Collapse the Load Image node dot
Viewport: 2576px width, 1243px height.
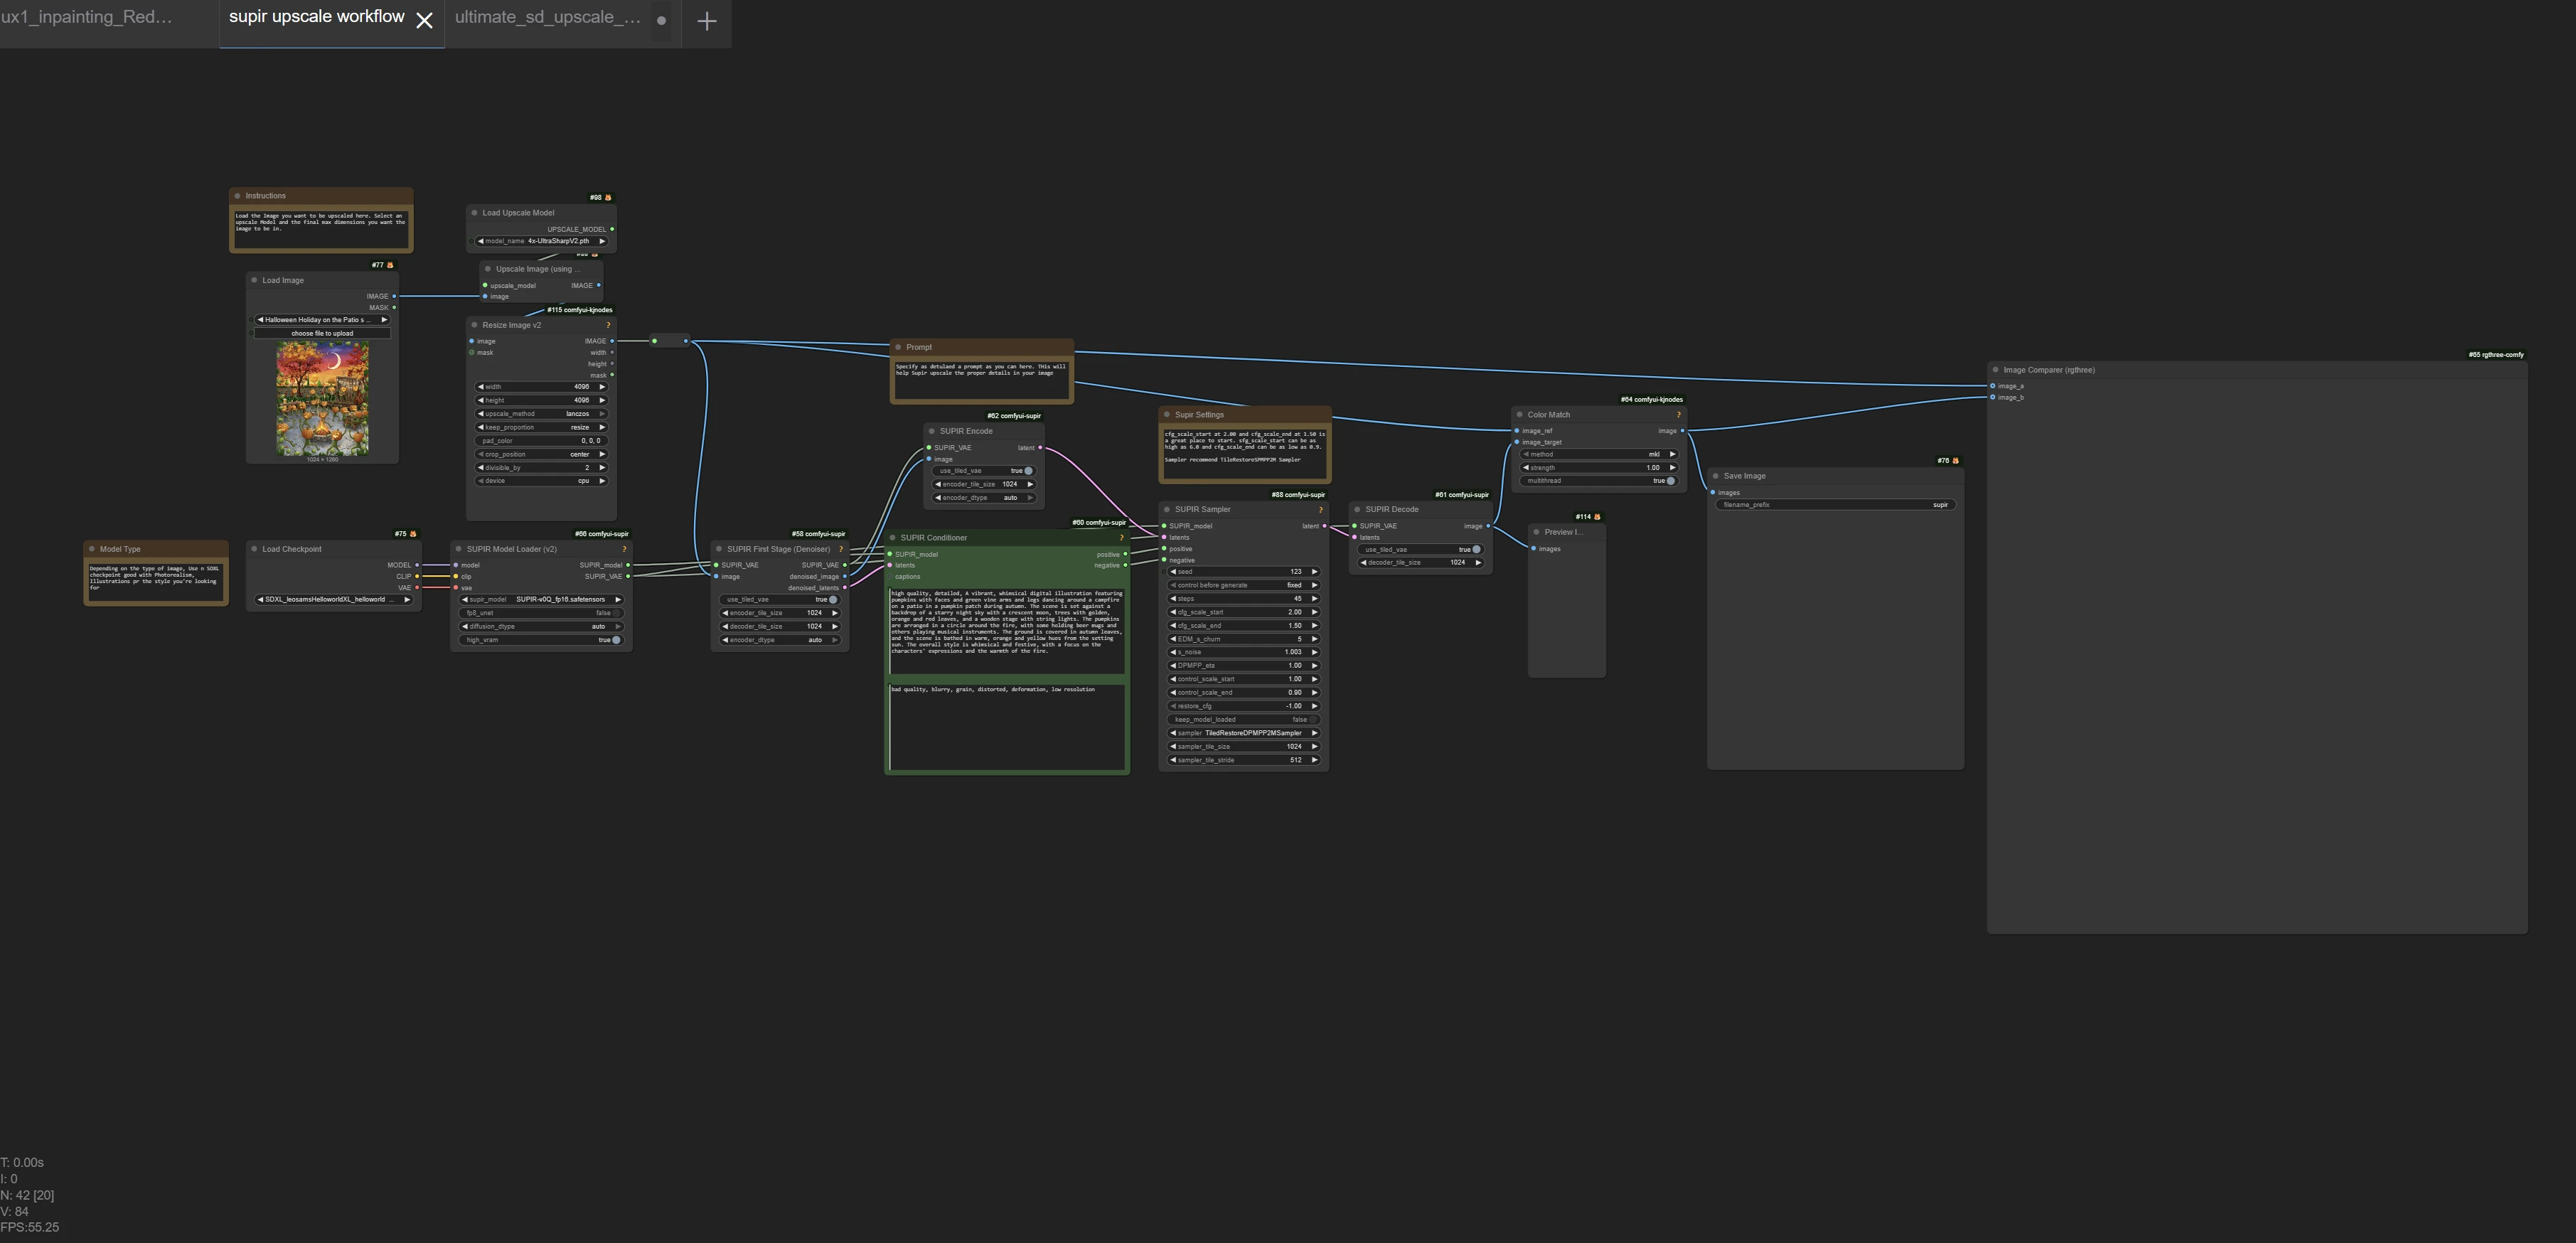pyautogui.click(x=254, y=281)
